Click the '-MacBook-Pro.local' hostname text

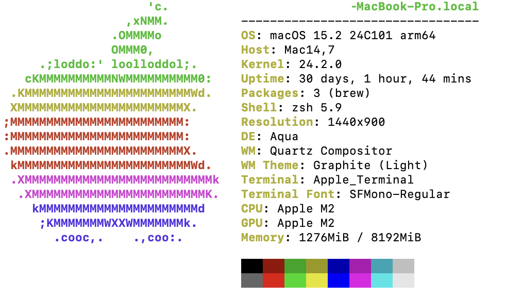tap(414, 6)
